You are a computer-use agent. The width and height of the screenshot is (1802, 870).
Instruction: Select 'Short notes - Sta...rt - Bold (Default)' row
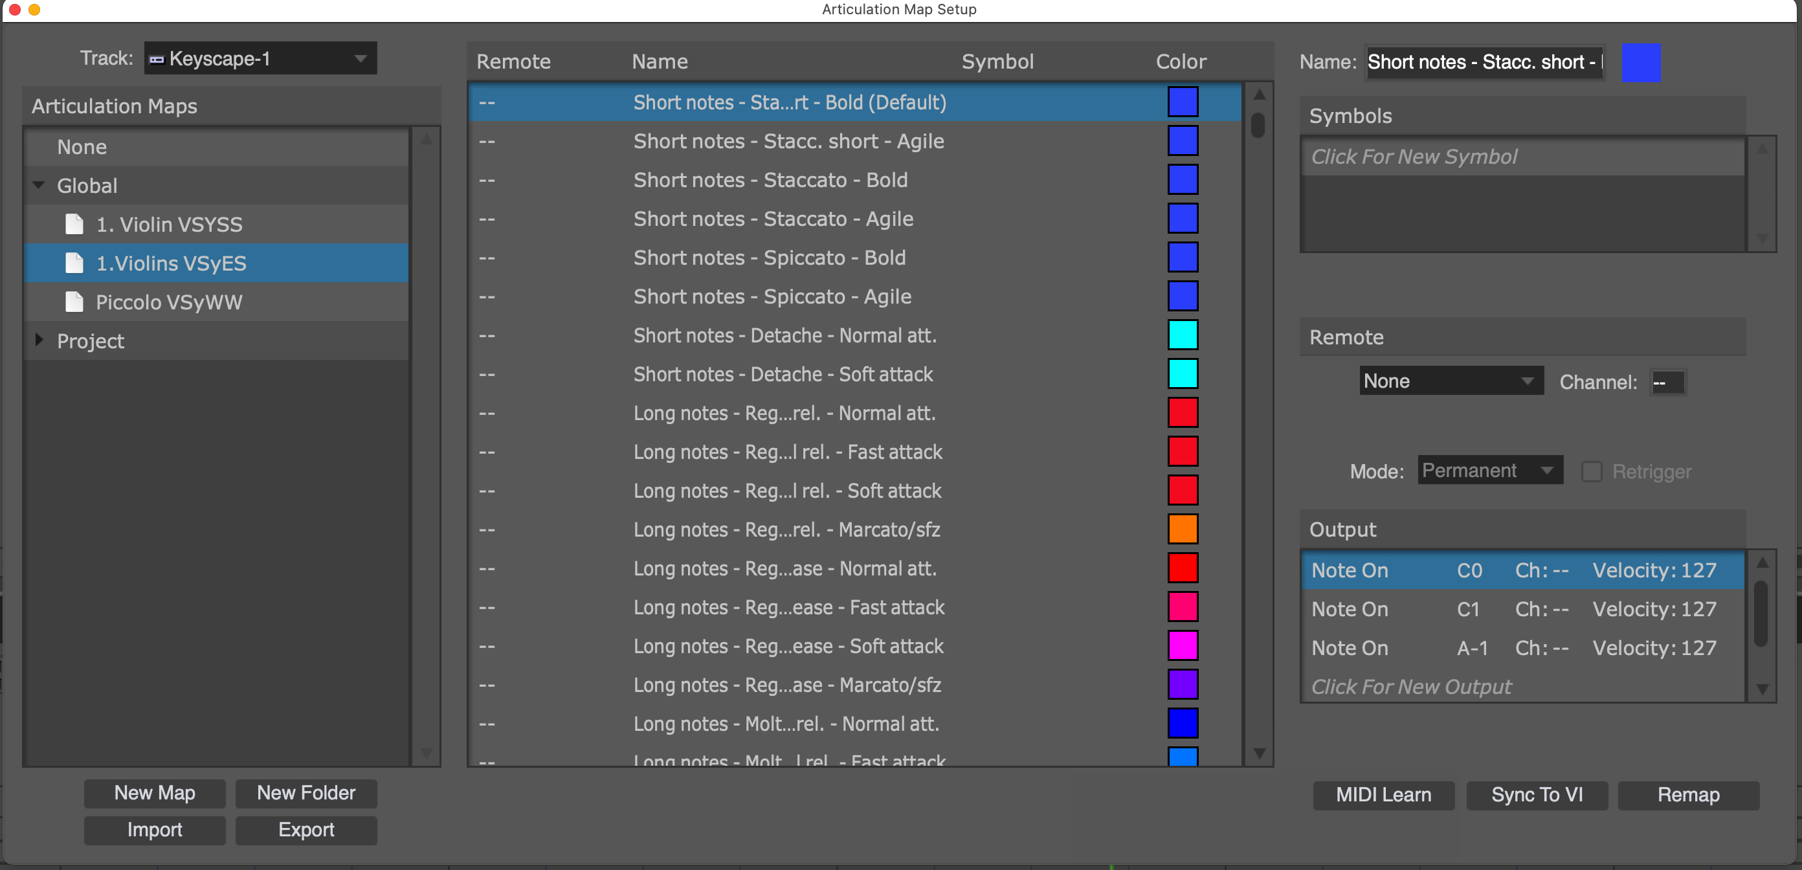[x=855, y=102]
